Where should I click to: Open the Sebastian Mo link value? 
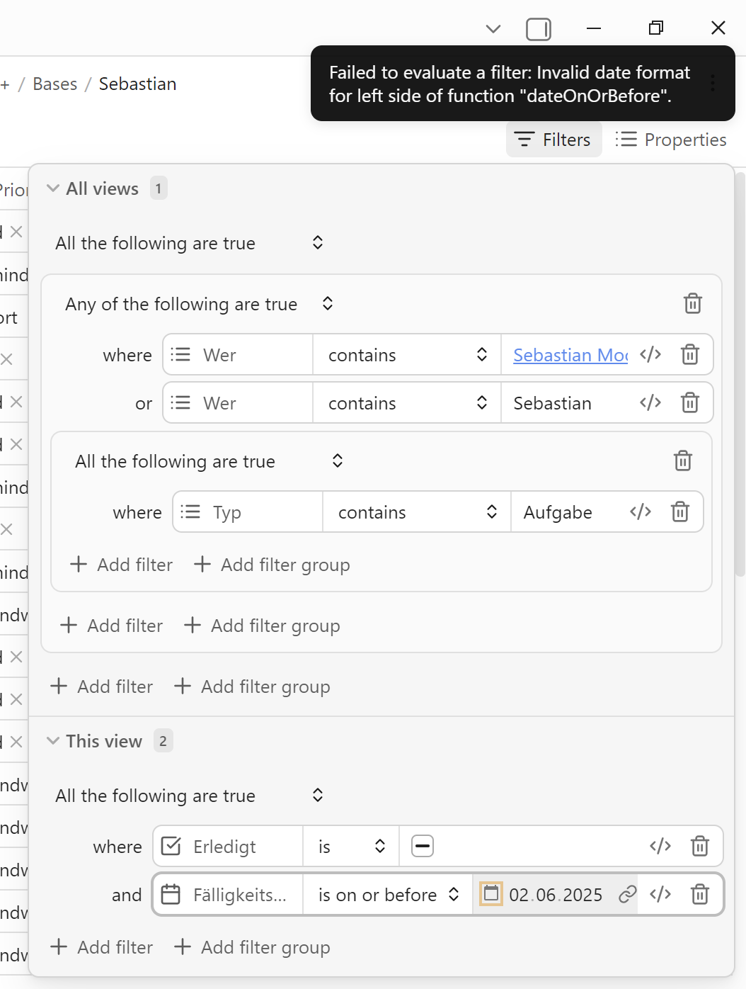pyautogui.click(x=570, y=355)
